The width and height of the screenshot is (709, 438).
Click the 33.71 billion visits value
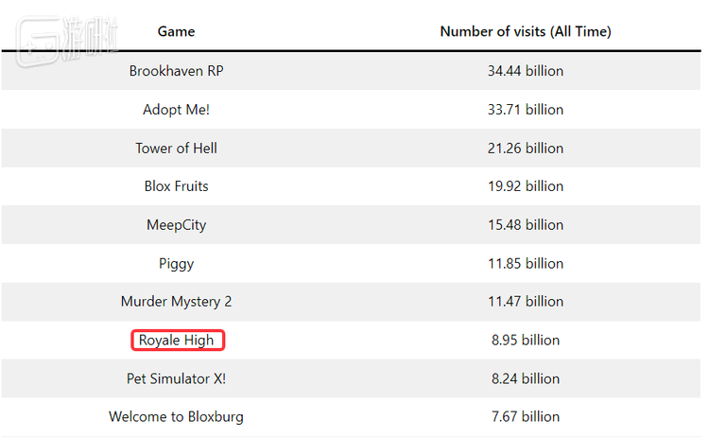pos(526,110)
